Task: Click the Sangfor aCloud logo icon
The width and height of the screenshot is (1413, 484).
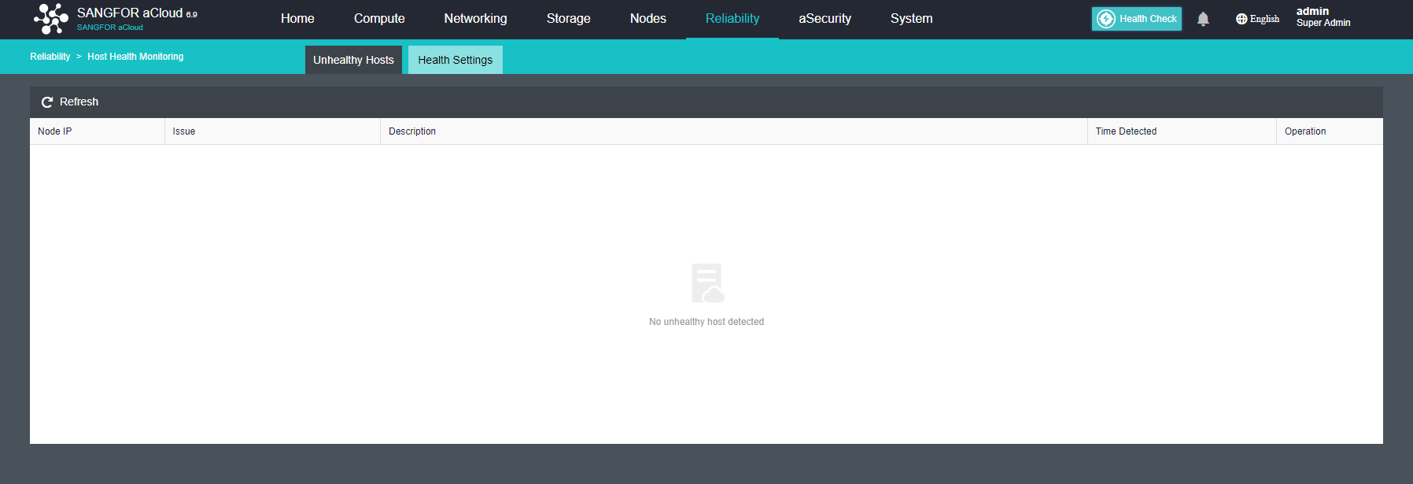Action: (x=51, y=19)
